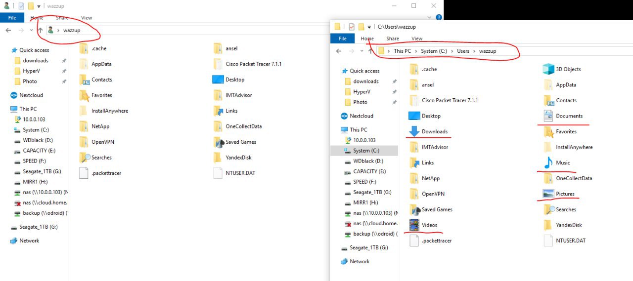
Task: Expand chevron before wazzup in left address bar
Action: 58,30
